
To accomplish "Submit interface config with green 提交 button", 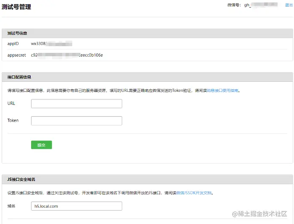I will pyautogui.click(x=42, y=145).
